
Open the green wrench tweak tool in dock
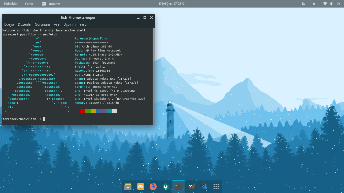click(165, 186)
